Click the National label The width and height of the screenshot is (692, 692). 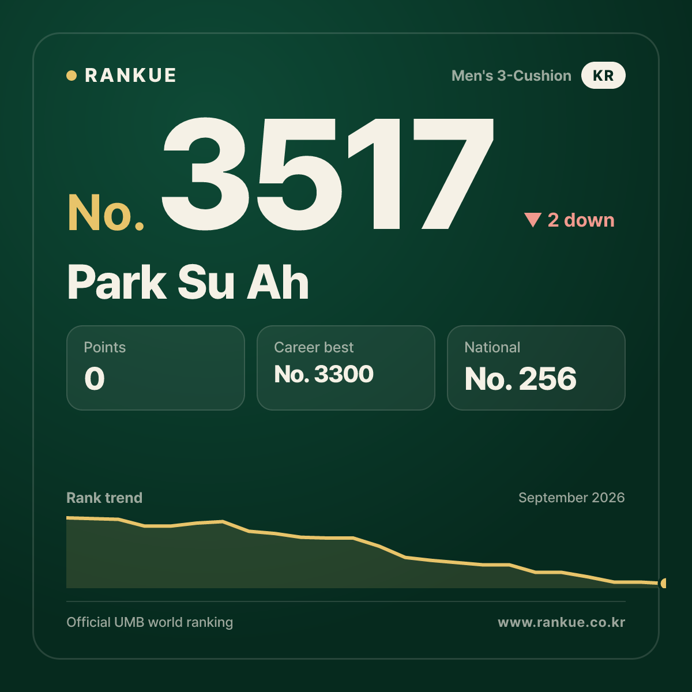[x=492, y=347]
